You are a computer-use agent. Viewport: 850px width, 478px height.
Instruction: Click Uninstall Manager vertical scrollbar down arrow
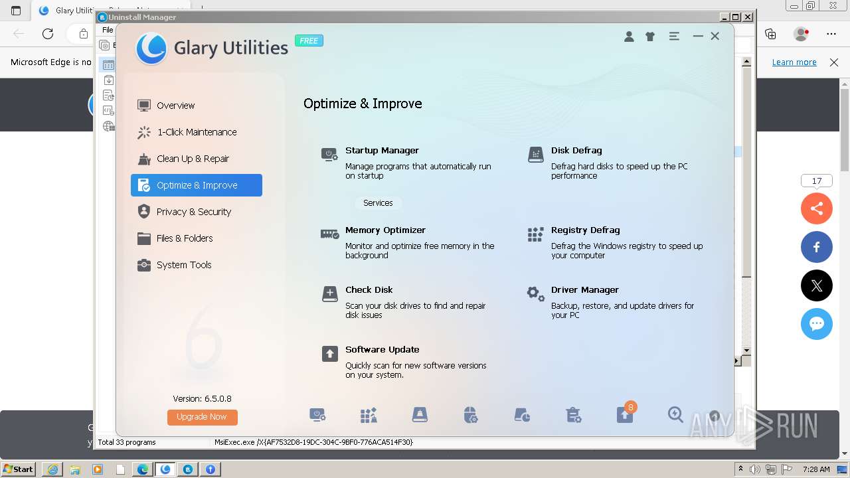746,350
